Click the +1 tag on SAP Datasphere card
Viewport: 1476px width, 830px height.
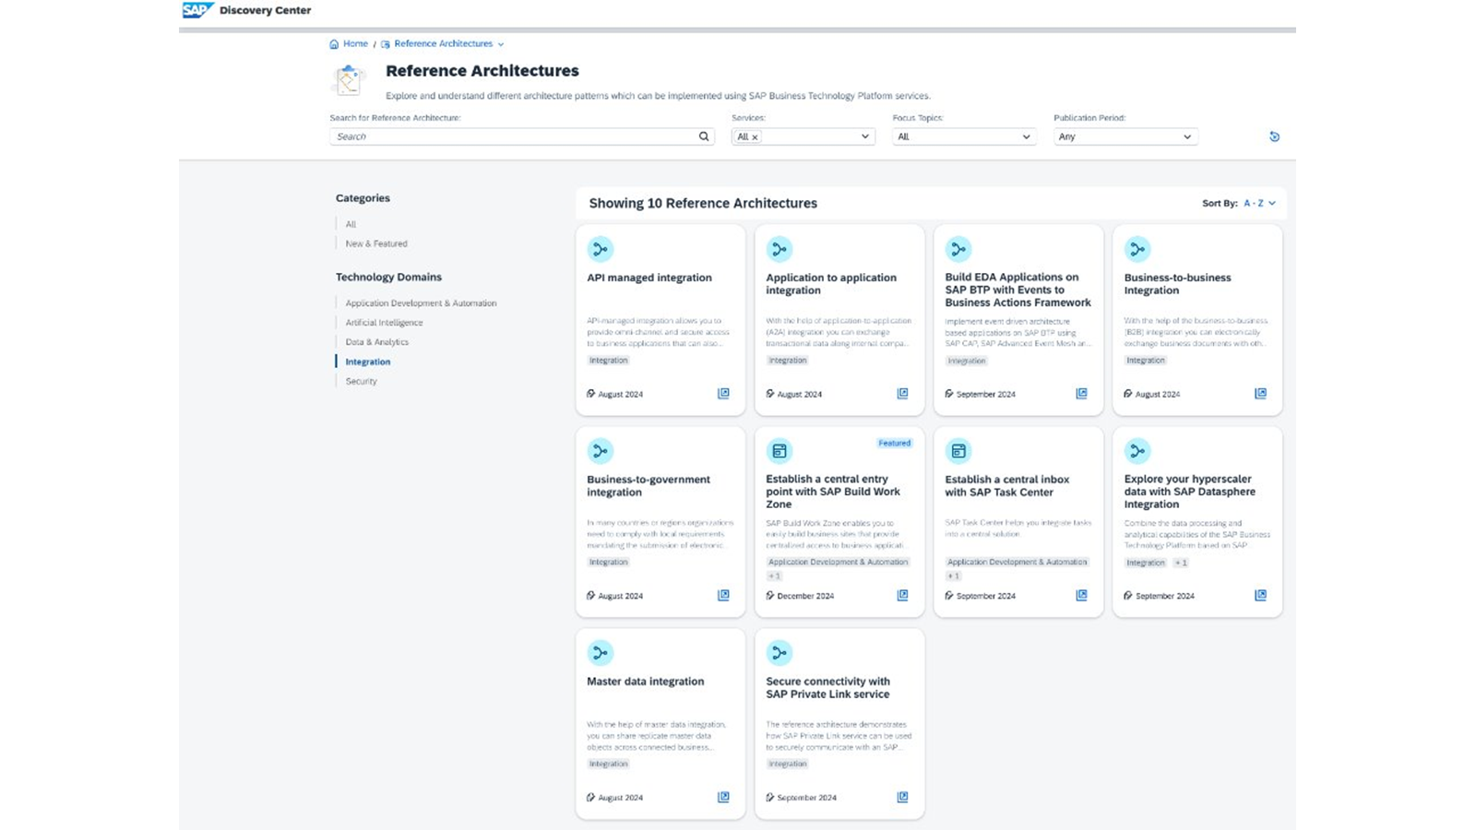[x=1181, y=563]
